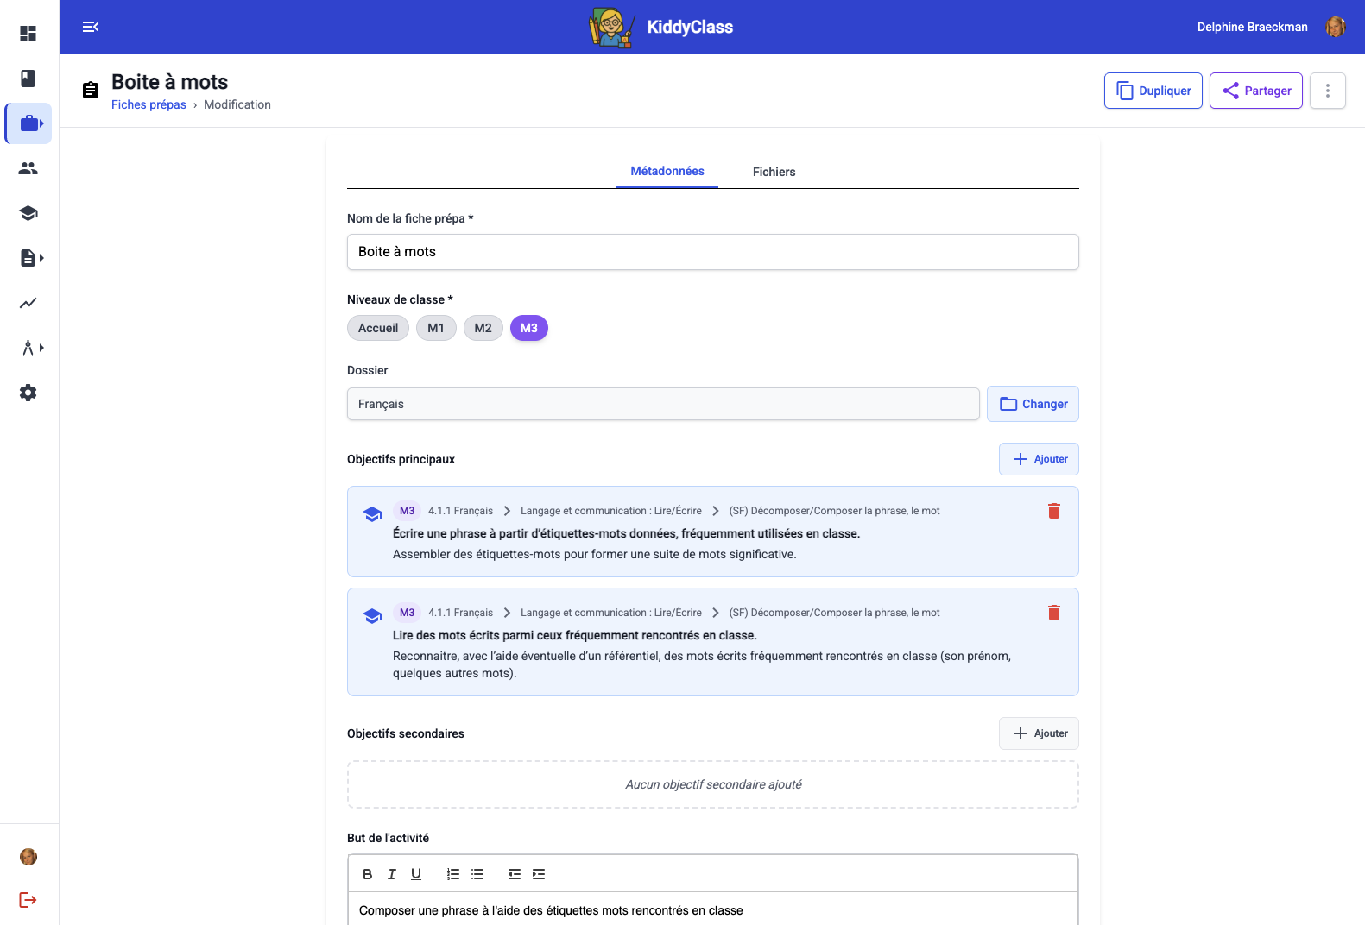The height and width of the screenshot is (925, 1365).
Task: Delete the first main objective
Action: coord(1053,511)
